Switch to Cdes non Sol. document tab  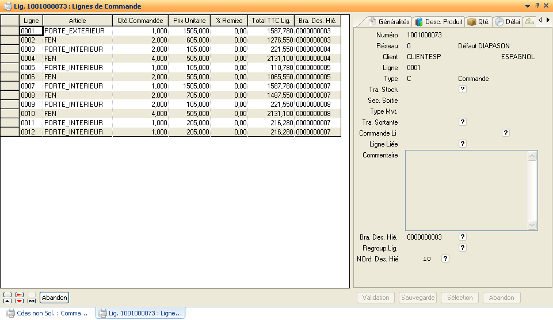point(48,313)
